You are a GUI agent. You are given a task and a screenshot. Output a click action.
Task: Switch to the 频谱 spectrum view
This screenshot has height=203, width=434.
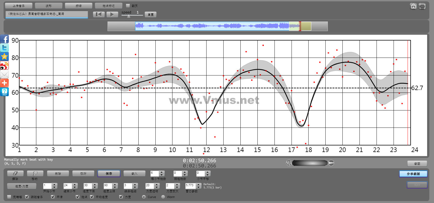pos(79,6)
